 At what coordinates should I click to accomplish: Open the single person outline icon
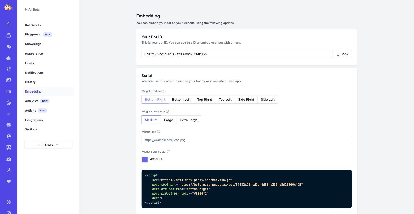pos(8,170)
